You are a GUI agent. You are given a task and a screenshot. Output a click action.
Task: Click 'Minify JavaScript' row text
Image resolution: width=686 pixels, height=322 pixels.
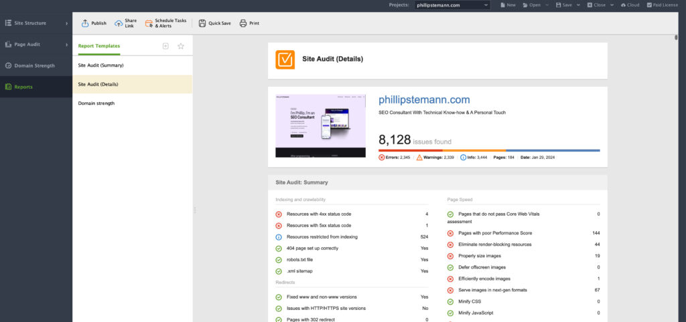tap(476, 313)
